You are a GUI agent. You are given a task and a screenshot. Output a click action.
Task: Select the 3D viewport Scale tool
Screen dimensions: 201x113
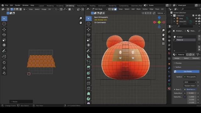(89, 40)
